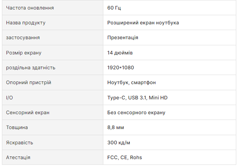The height and width of the screenshot is (166, 237).
Task: Select "Type-C, USB 3.1, Mini HD" text
Action: (x=137, y=98)
